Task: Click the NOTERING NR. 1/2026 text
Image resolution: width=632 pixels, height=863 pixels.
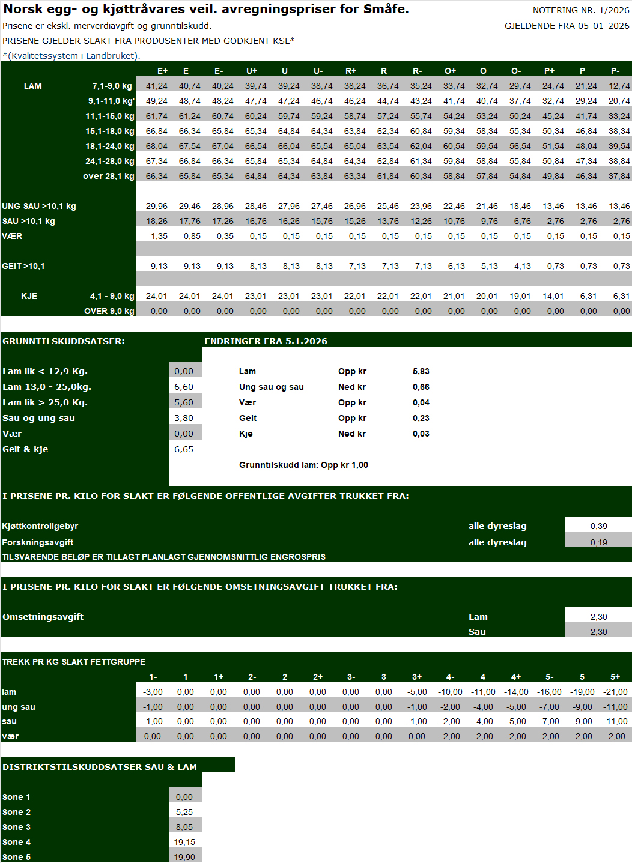Action: coord(580,10)
